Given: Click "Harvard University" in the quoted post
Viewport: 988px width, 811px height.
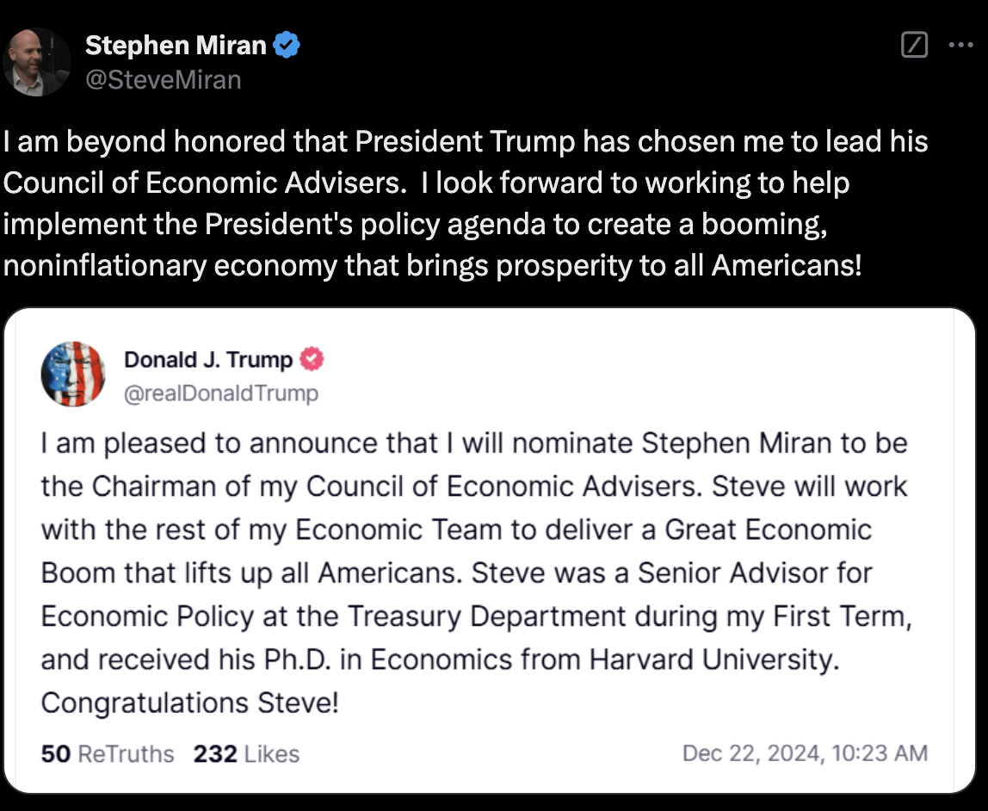Looking at the screenshot, I should tap(711, 659).
